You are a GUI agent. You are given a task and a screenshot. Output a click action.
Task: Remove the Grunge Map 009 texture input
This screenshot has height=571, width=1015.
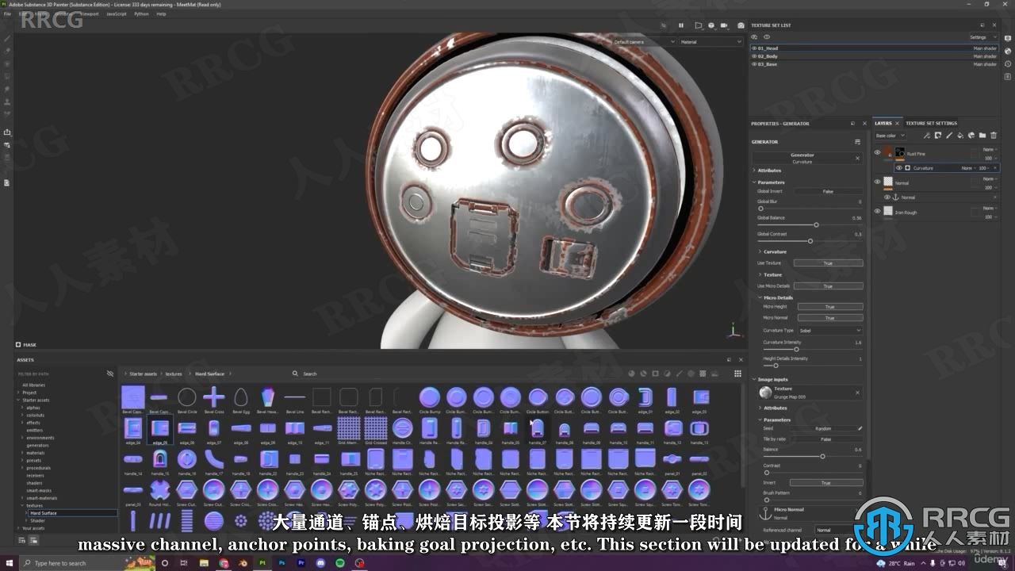click(857, 392)
